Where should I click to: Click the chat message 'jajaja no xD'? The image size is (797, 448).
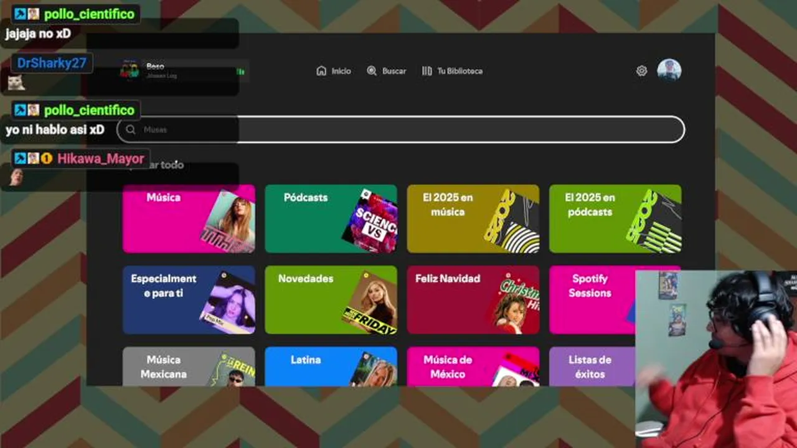click(x=38, y=34)
